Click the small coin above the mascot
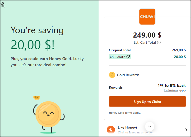 [x=37, y=98]
